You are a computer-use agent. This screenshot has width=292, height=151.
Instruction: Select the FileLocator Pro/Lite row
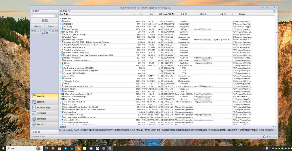(x=156, y=81)
